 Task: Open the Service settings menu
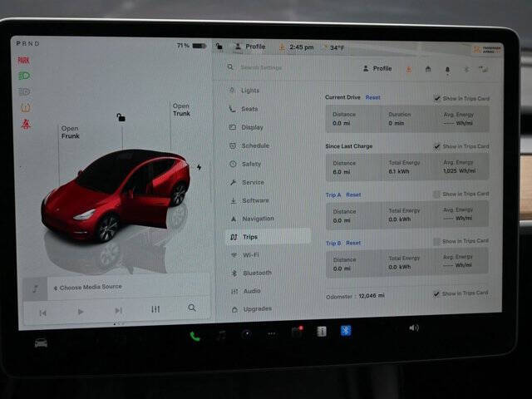point(247,182)
